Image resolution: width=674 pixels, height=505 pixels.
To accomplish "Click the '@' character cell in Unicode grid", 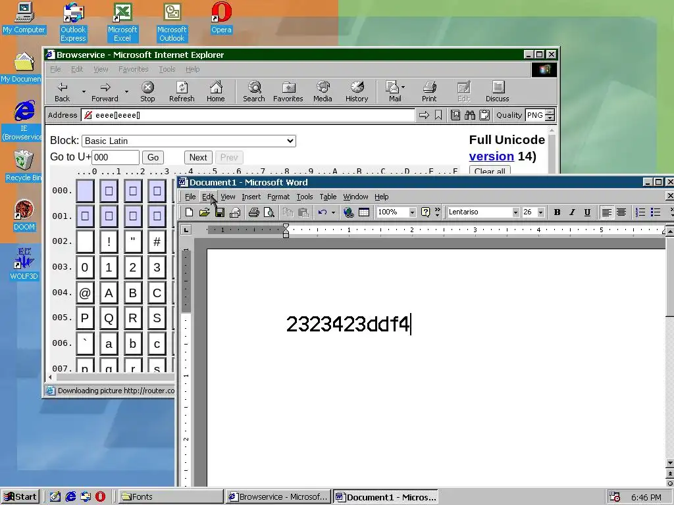I will point(85,293).
